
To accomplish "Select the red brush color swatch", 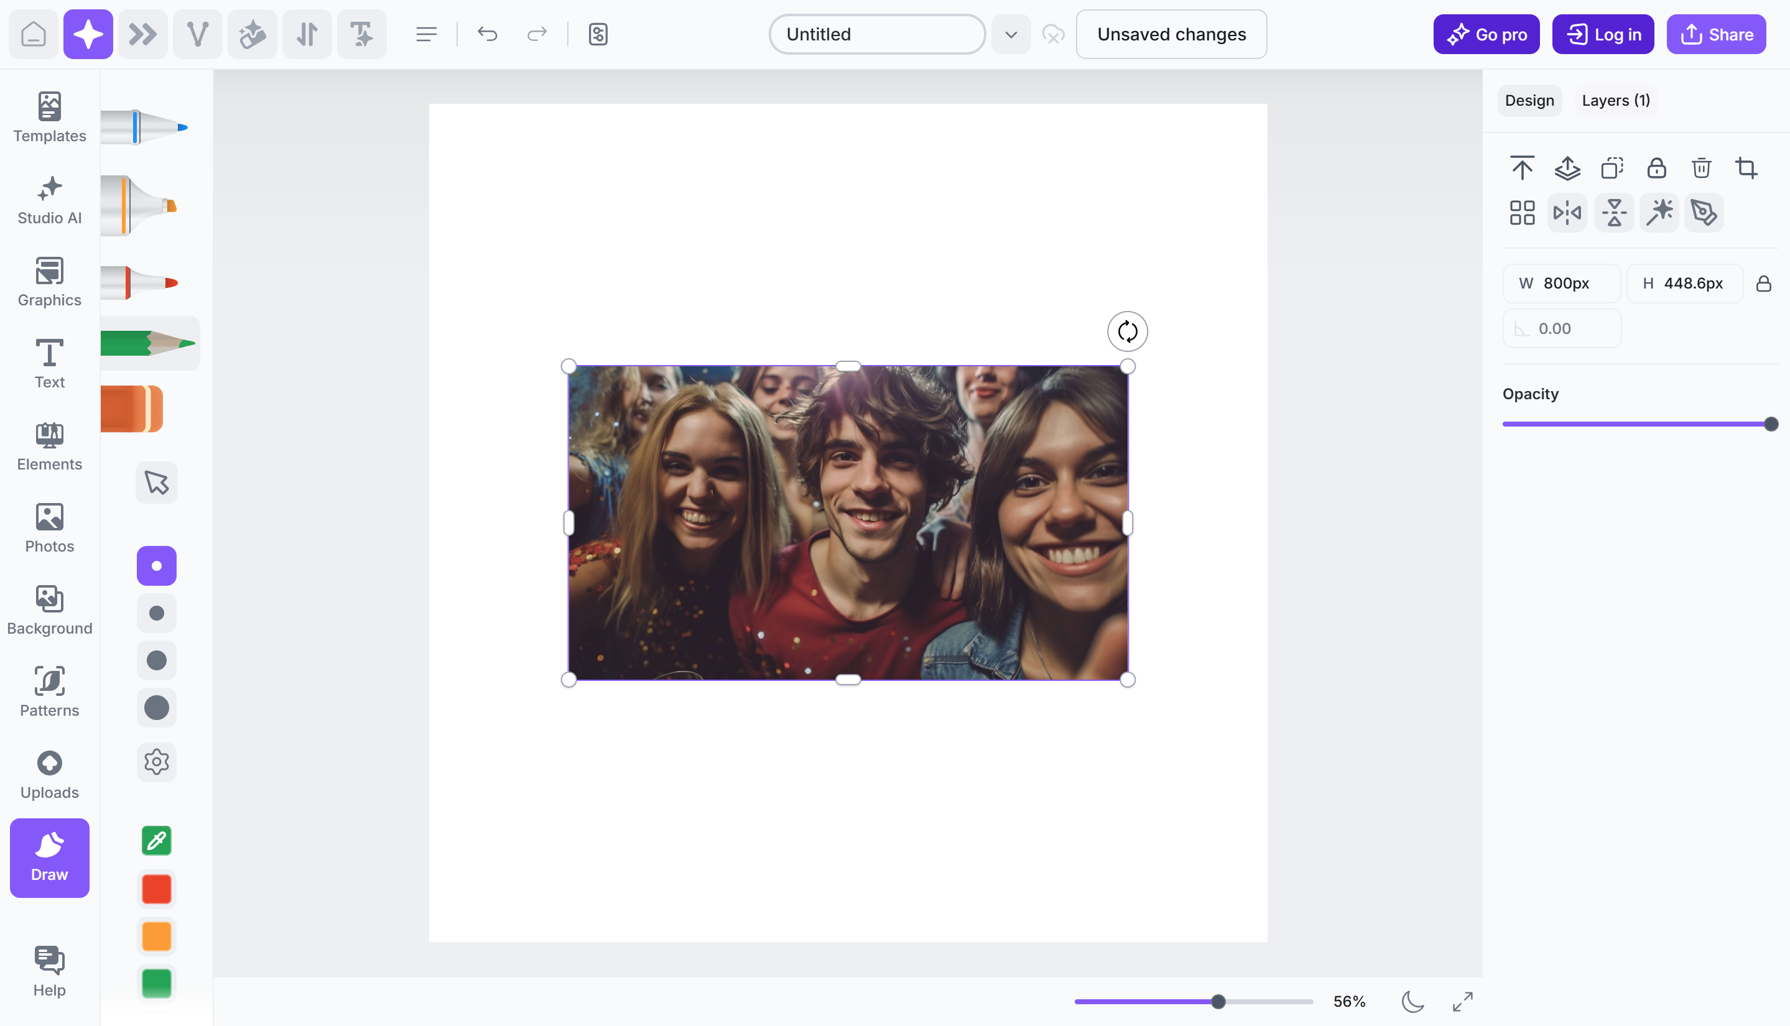I will [157, 889].
